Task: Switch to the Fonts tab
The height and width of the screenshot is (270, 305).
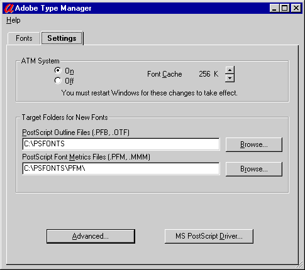Action: tap(24, 38)
